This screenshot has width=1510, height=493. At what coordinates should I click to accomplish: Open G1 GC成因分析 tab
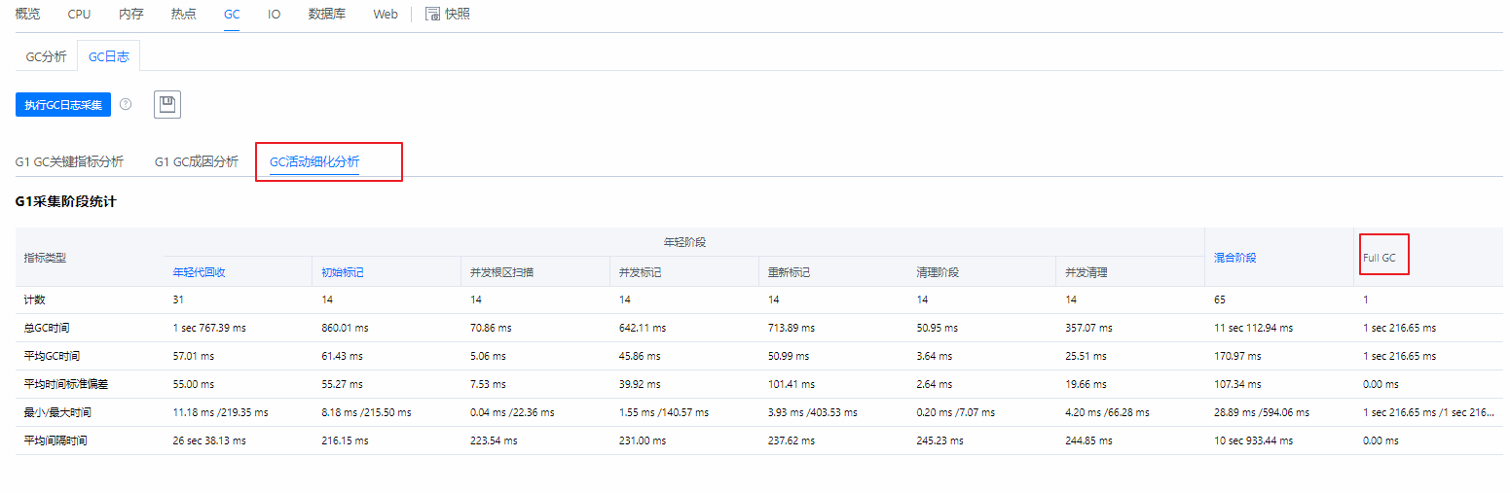coord(197,161)
